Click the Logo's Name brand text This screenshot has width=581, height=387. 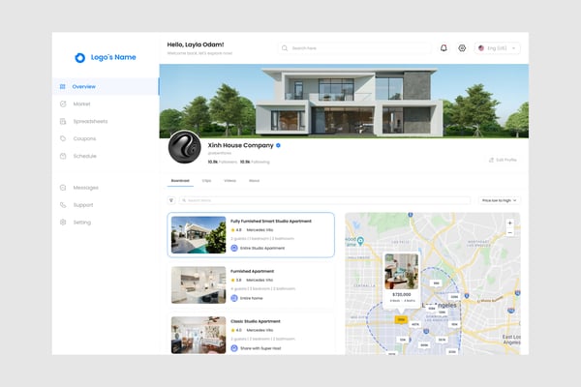(113, 57)
